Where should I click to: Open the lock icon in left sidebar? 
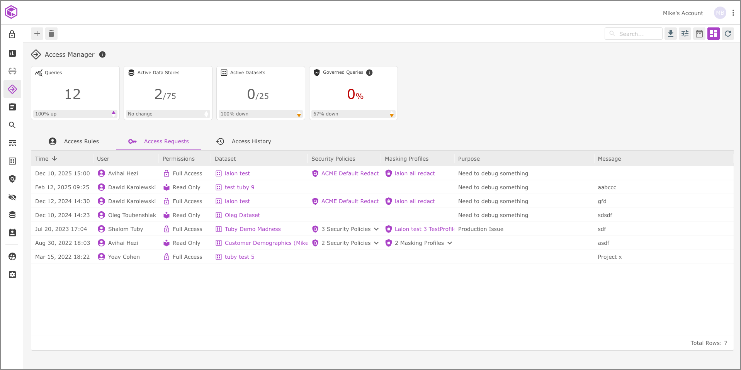(12, 34)
